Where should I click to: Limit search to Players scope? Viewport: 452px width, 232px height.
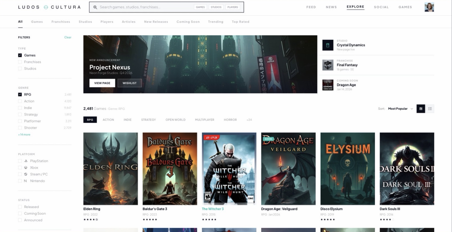point(233,7)
